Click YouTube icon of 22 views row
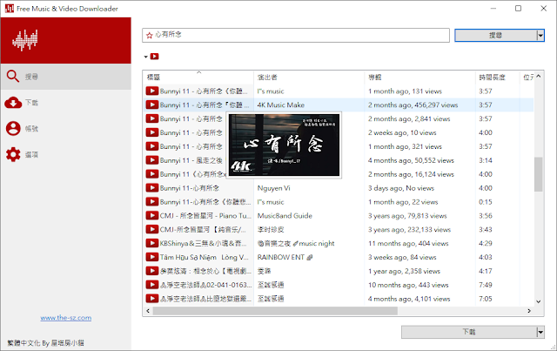The height and width of the screenshot is (351, 557). (x=152, y=202)
